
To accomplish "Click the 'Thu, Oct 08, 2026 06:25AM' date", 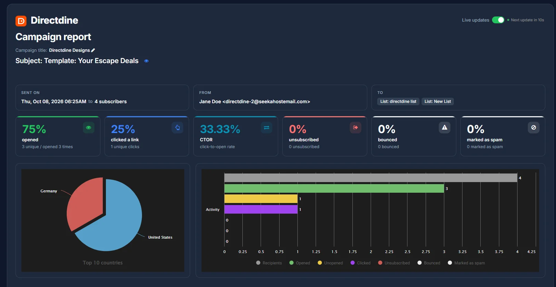I will point(54,101).
